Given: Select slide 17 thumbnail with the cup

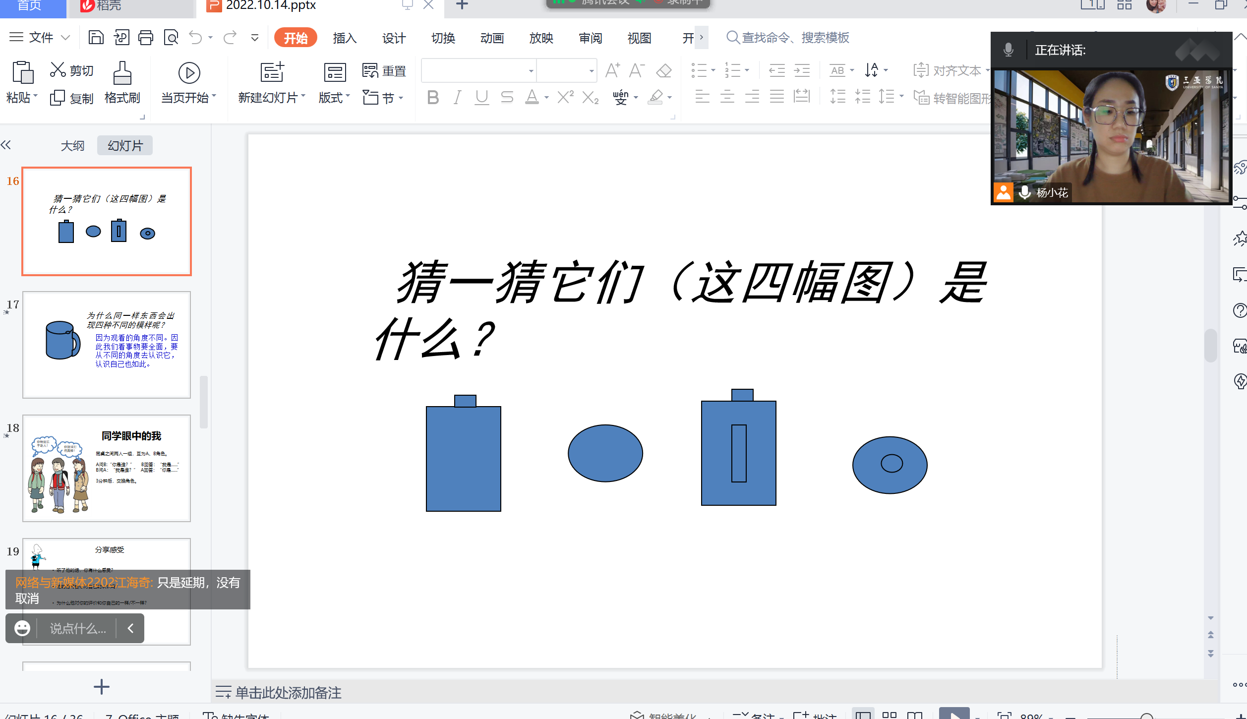Looking at the screenshot, I should coord(107,345).
